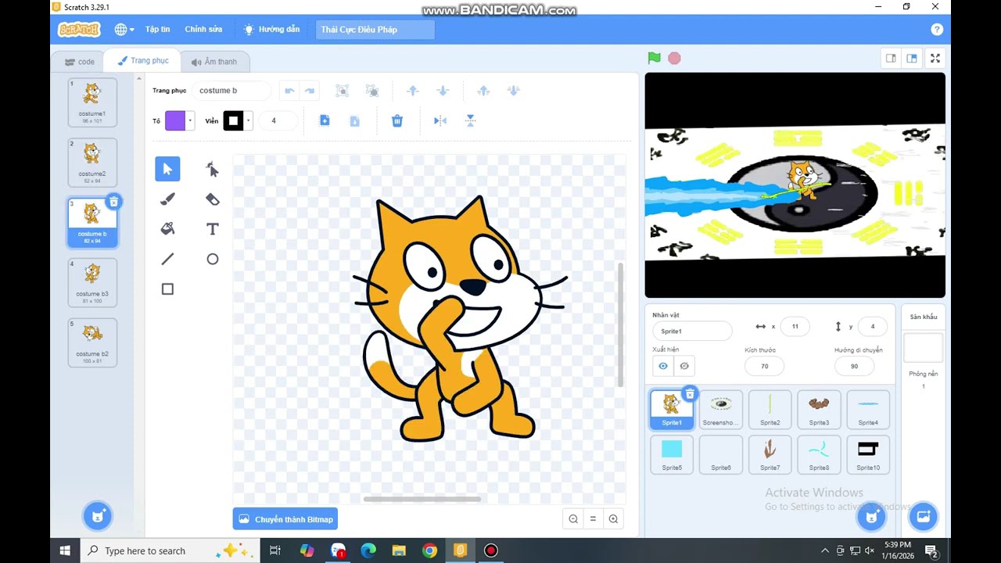Image resolution: width=1001 pixels, height=563 pixels.
Task: Move selection backward one layer
Action: (443, 91)
